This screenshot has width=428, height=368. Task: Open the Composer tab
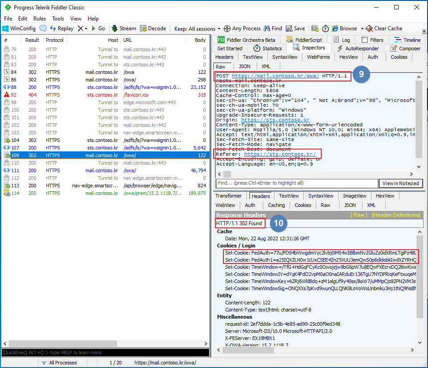(405, 49)
